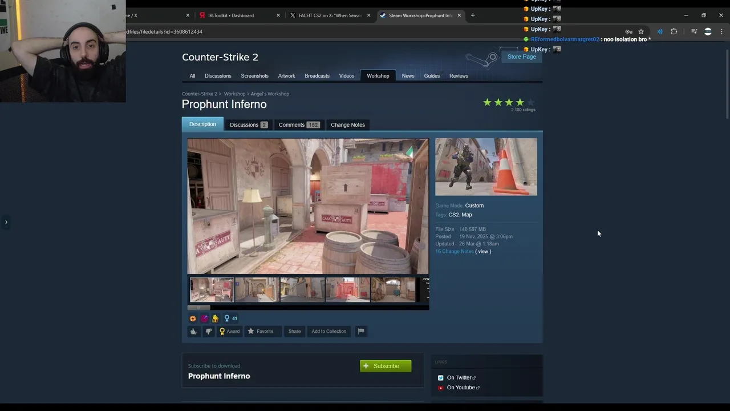Screen dimensions: 730x411
Task: Click the CS2 tag
Action: 453,215
